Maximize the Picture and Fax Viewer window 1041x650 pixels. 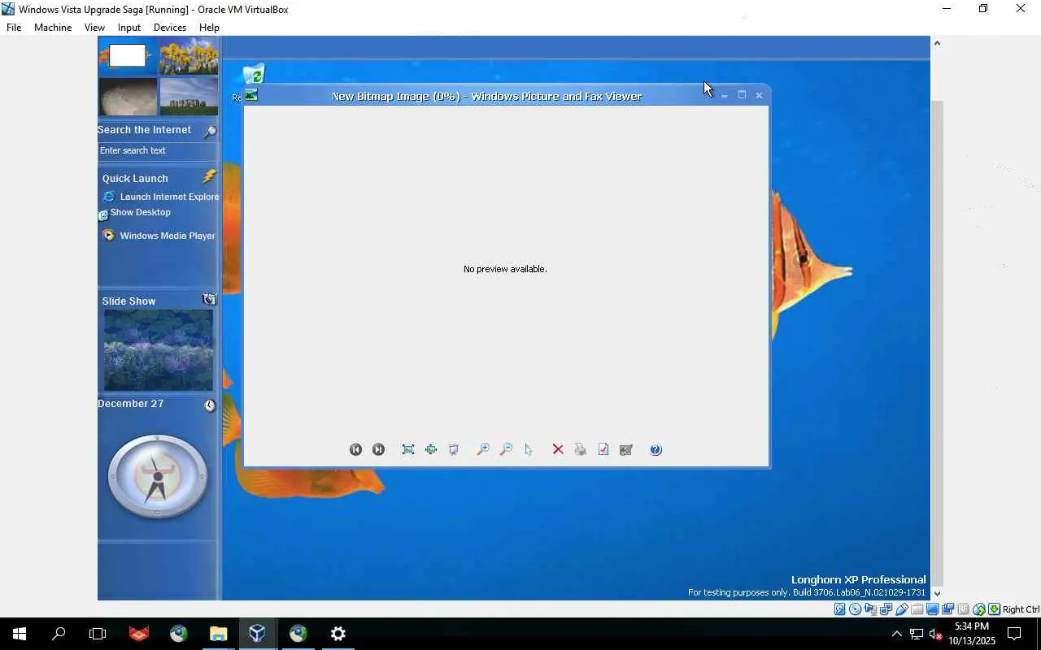click(x=742, y=95)
